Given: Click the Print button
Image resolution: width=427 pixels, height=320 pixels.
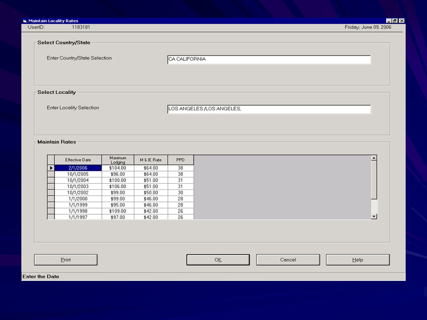Looking at the screenshot, I should (x=66, y=260).
